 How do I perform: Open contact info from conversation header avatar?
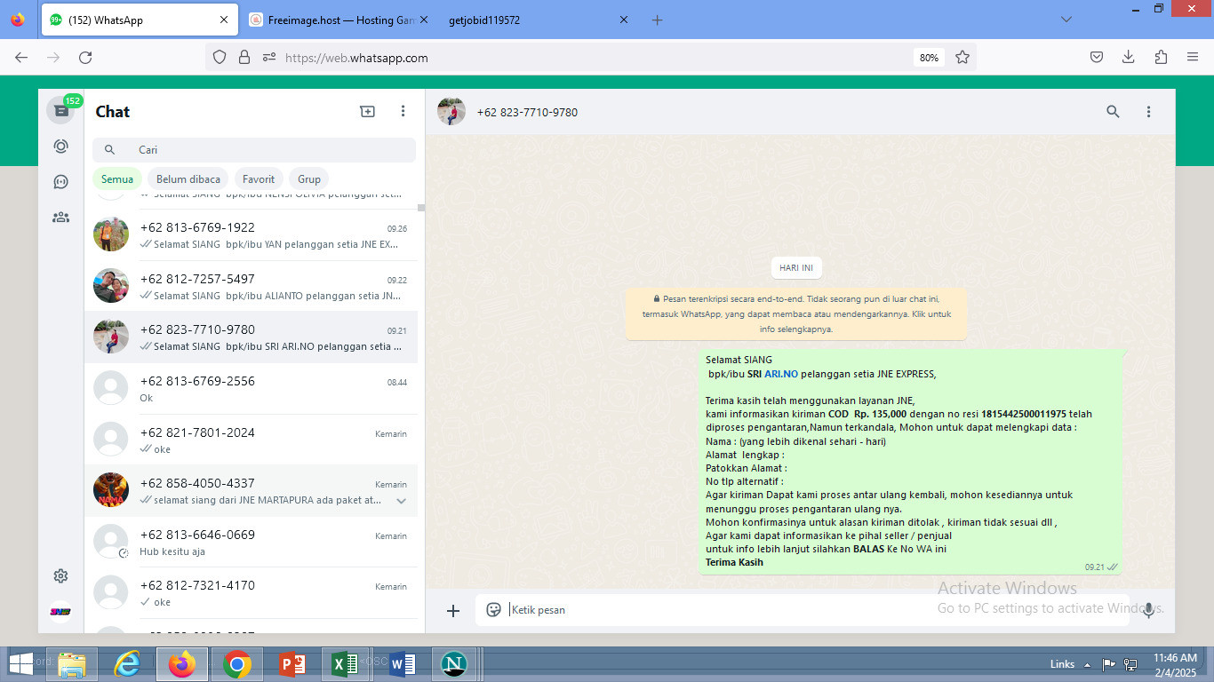(x=451, y=112)
